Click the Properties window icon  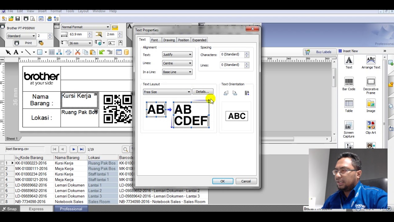119,52
